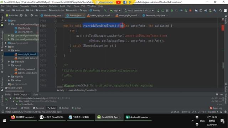The width and height of the screenshot is (228, 128).
Task: Open the TODO tool window
Action: coord(25,108)
